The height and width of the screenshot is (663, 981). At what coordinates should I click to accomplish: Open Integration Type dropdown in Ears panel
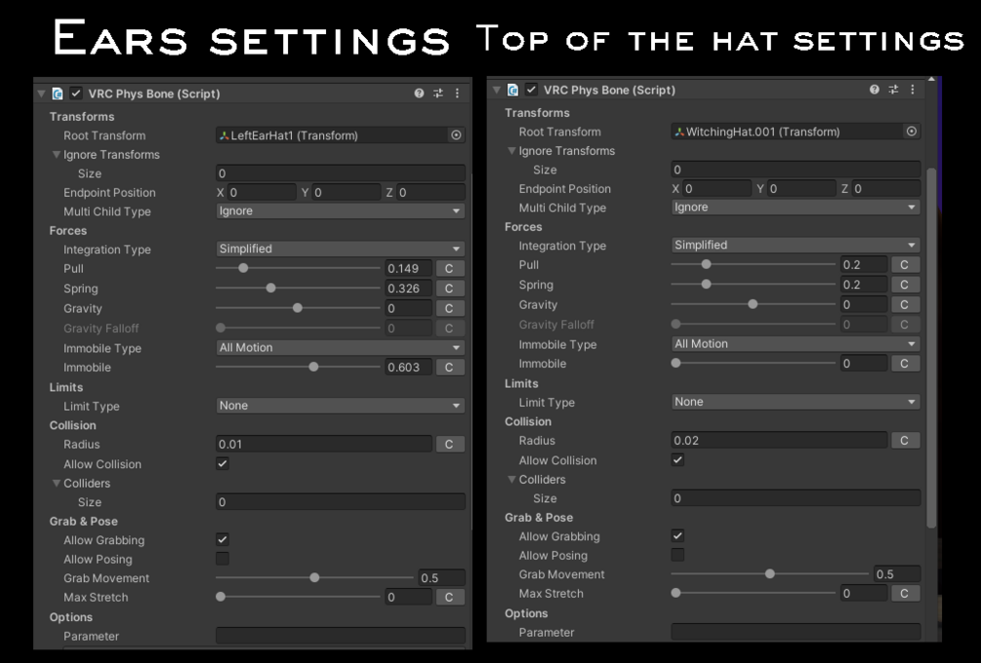click(x=340, y=249)
